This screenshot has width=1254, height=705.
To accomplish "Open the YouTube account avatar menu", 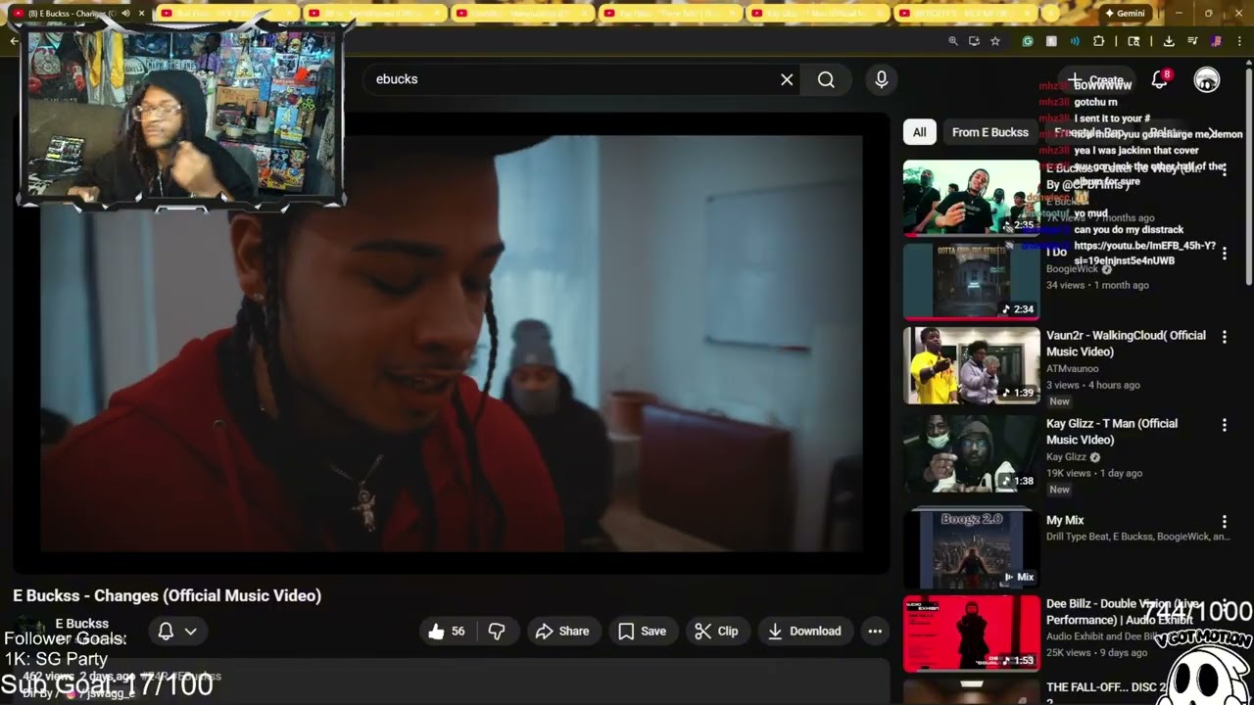I will (x=1207, y=80).
